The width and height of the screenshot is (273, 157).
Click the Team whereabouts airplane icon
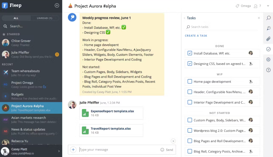6,73
